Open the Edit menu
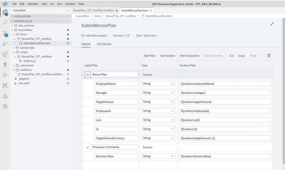This screenshot has height=170, width=285. pyautogui.click(x=22, y=4)
